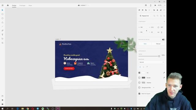Enable the Background Blur checkbox
The image size is (196, 110).
(139, 88)
